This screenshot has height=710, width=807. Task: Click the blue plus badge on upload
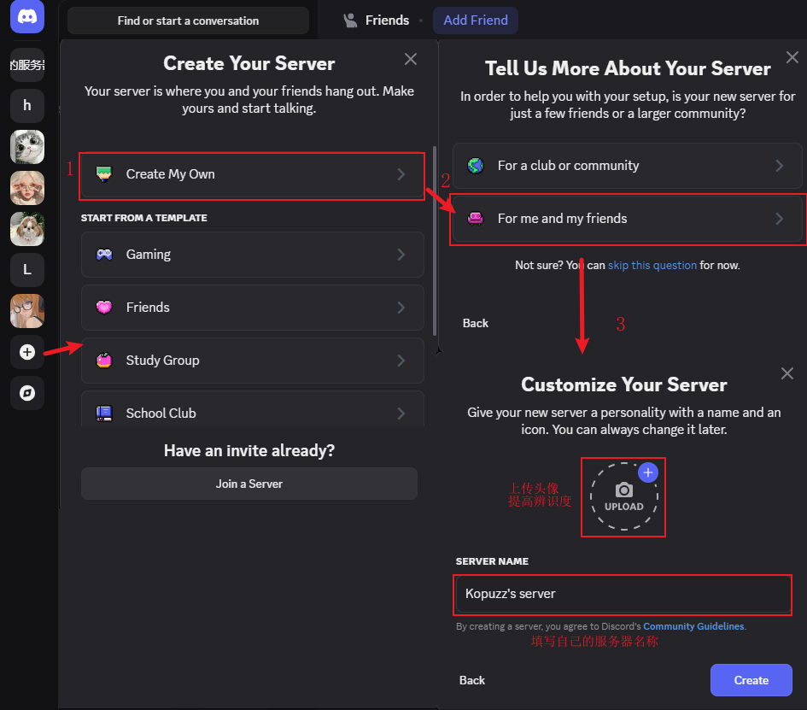click(x=648, y=472)
